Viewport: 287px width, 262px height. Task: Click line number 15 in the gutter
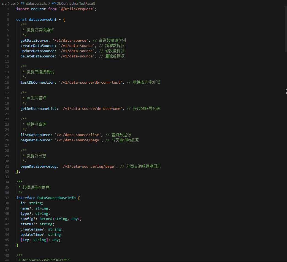(7, 82)
